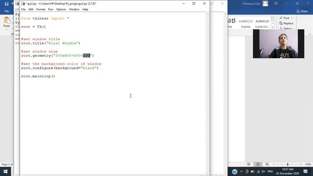Click the 100% zoom level in Word
Viewport: 313px width, 176px height.
click(x=308, y=164)
